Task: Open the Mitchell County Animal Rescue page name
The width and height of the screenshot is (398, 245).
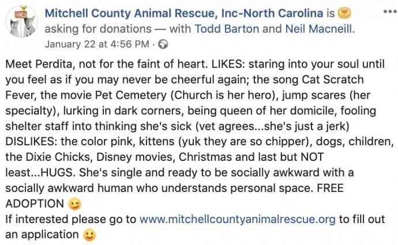Action: click(x=186, y=13)
